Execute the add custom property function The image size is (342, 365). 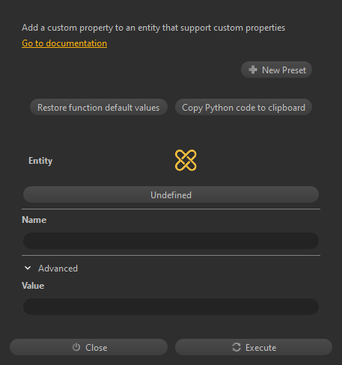(254, 347)
